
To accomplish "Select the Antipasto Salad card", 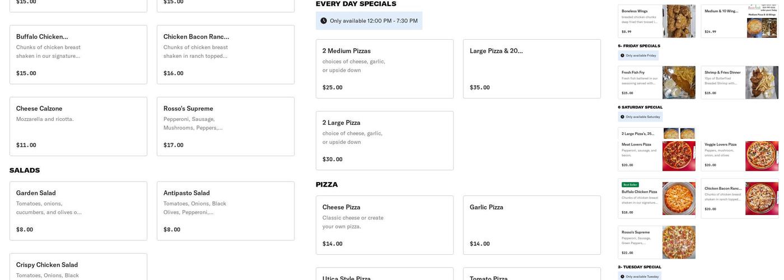I will (x=225, y=211).
